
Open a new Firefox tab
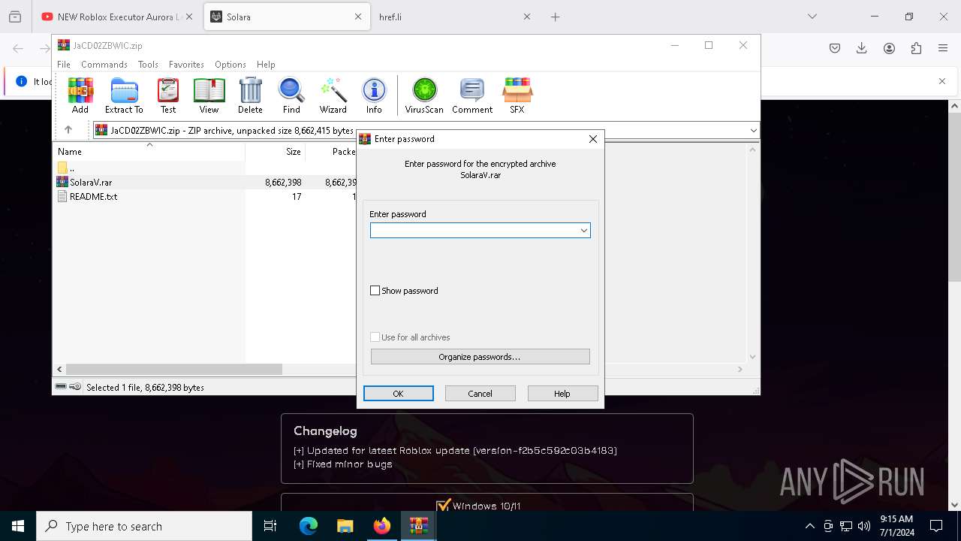click(555, 17)
